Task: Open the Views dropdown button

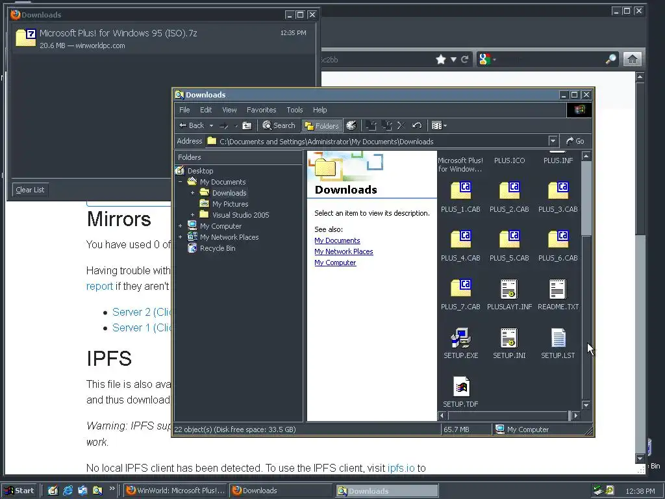Action: point(439,125)
